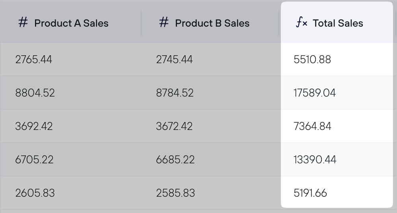Viewport: 397px width, 213px height.
Task: Click cell with value 3692.42
Action: [71, 126]
